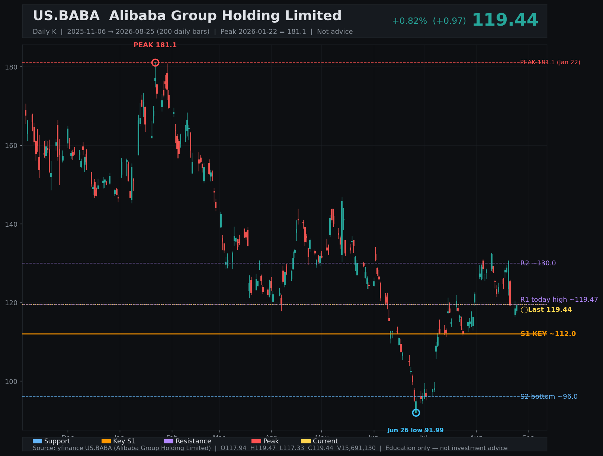Click the 'Last 119.44' label
Screen dimensions: 603x456
pyautogui.click(x=550, y=310)
